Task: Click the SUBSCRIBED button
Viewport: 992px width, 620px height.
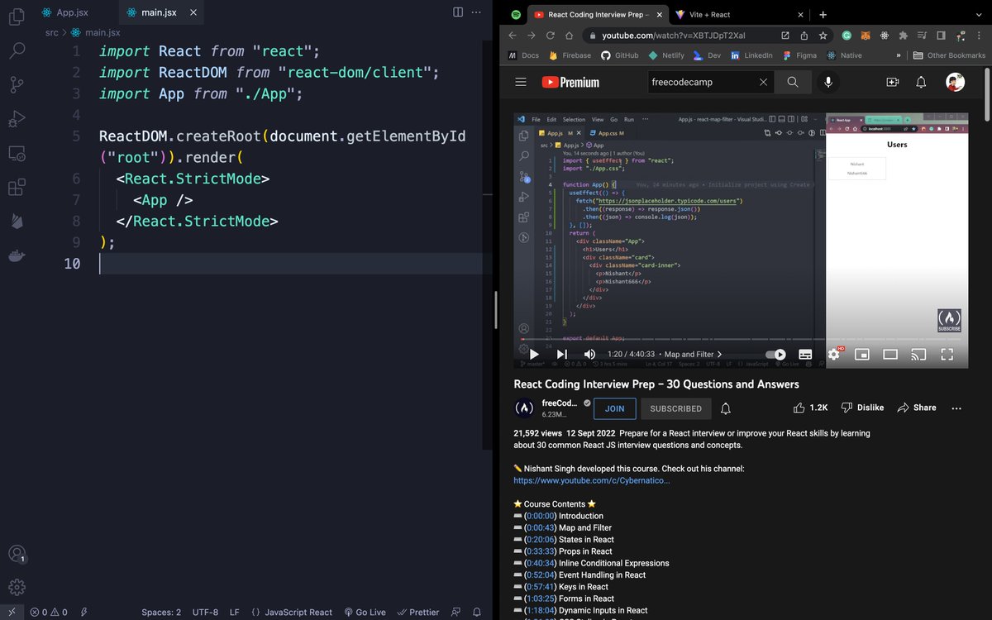Action: 675,408
